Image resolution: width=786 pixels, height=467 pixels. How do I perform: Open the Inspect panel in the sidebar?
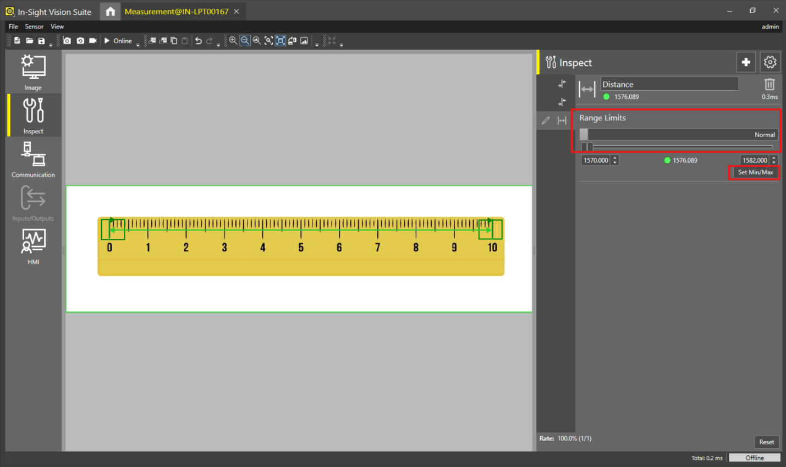(32, 115)
